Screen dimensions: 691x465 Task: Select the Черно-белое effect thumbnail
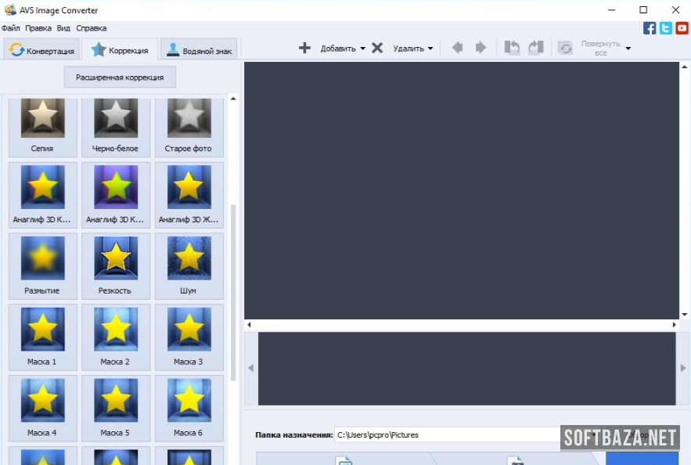coord(116,126)
